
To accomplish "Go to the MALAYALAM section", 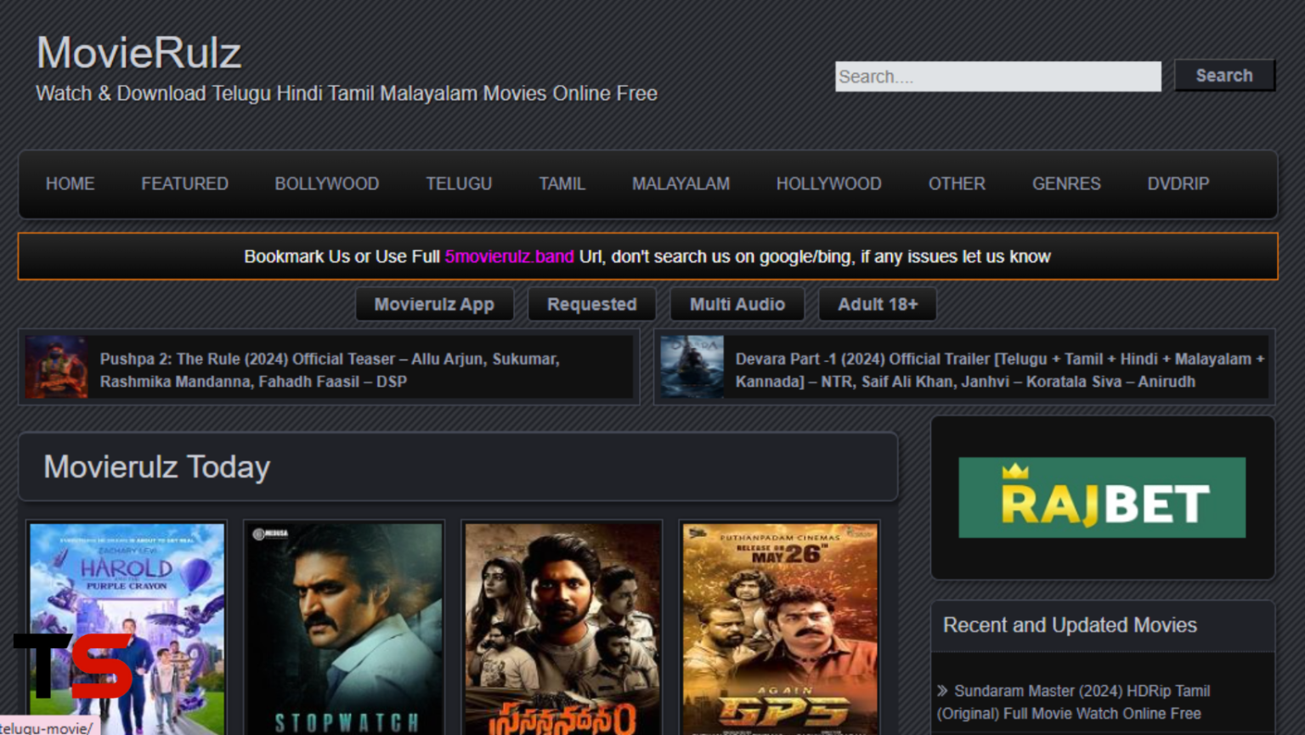I will [x=681, y=184].
